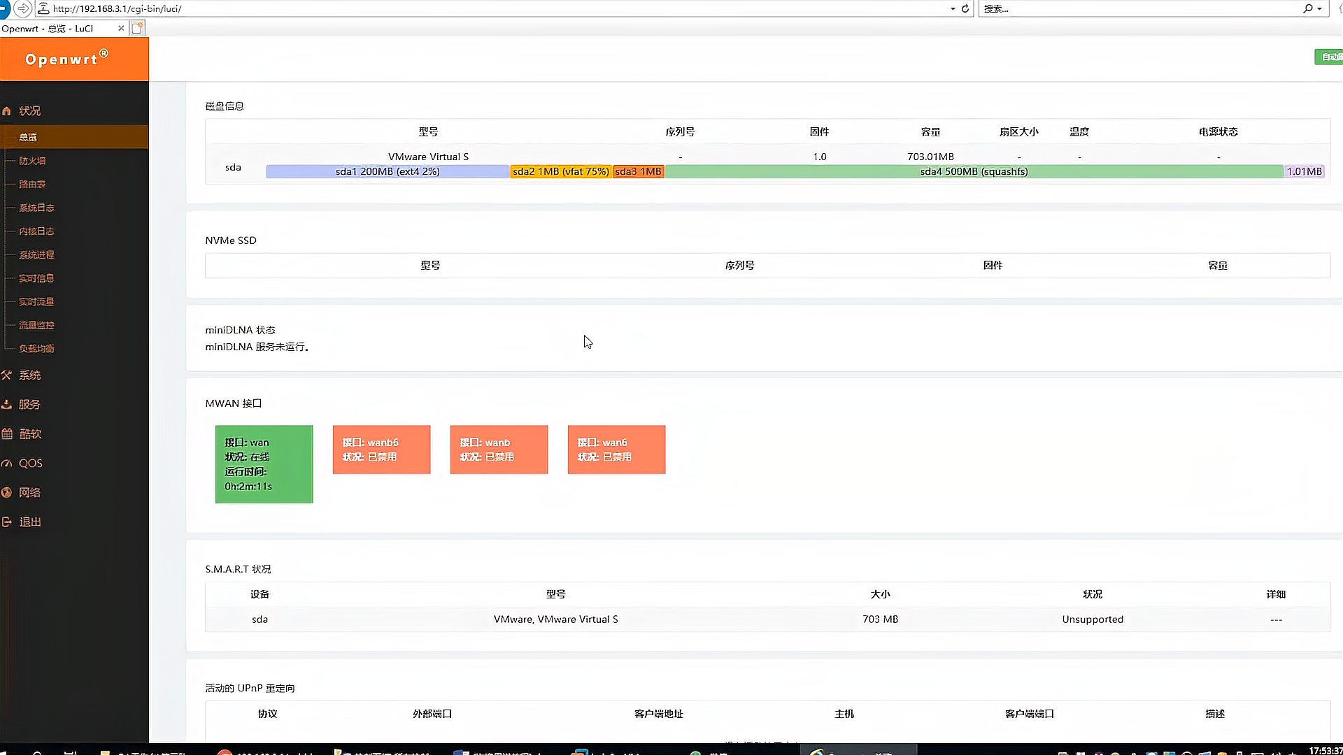This screenshot has width=1343, height=755.
Task: Close the Openwrt - 总览 - LuCI tab
Action: pos(121,29)
